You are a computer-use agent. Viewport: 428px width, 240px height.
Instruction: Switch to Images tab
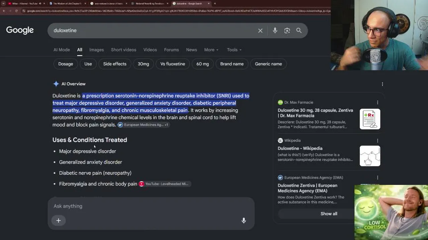[x=97, y=50]
